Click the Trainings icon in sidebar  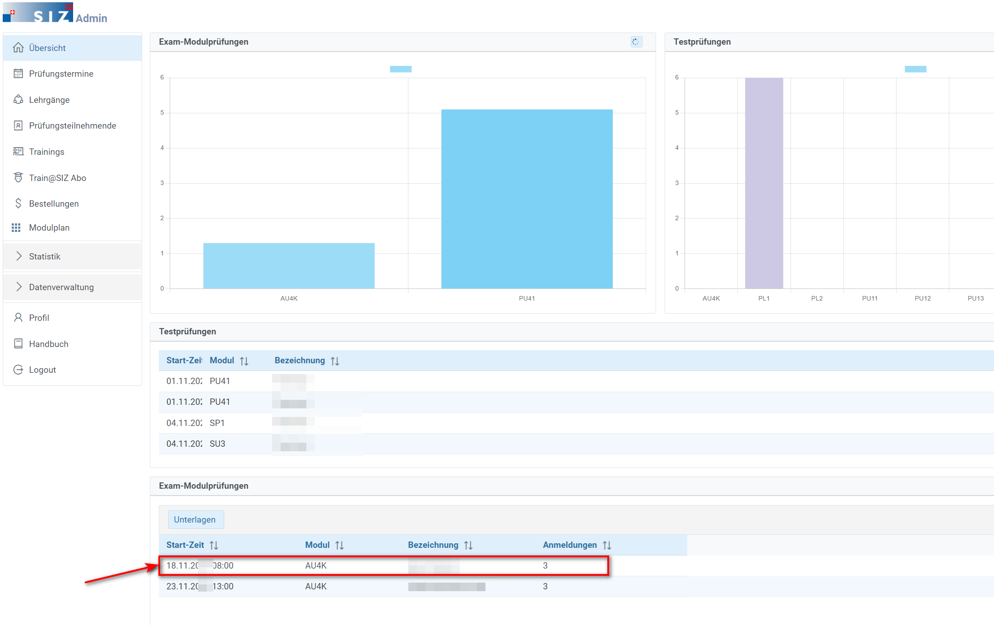18,151
